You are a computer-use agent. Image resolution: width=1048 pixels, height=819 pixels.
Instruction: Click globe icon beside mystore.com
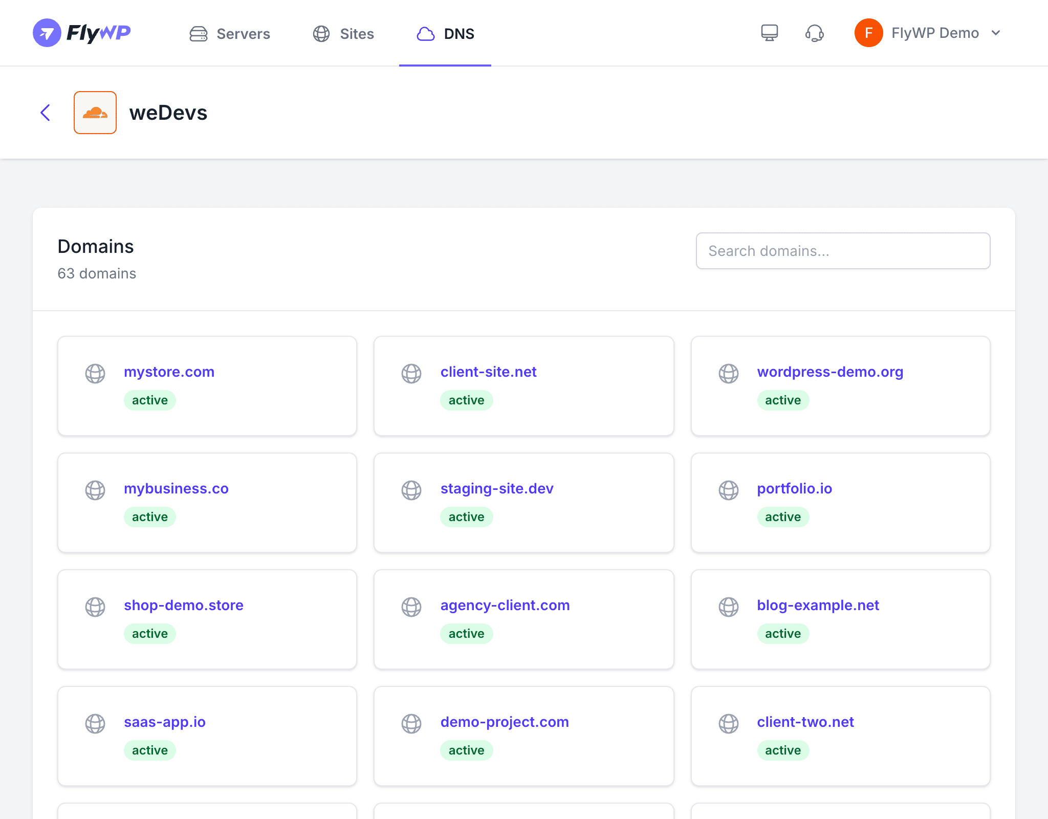pos(95,374)
